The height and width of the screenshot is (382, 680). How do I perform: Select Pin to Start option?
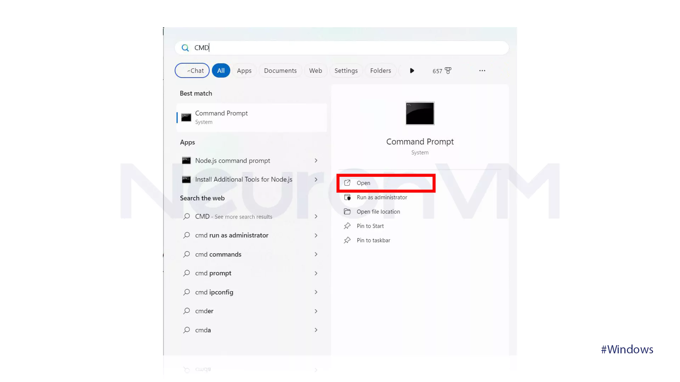[x=370, y=226]
